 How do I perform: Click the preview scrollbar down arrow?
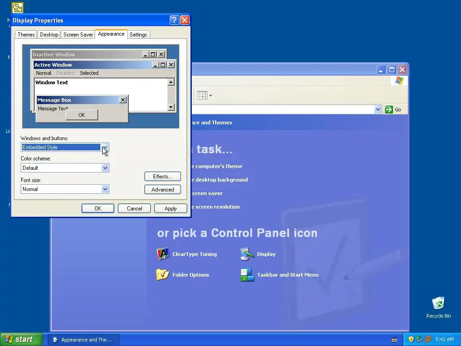click(x=171, y=107)
